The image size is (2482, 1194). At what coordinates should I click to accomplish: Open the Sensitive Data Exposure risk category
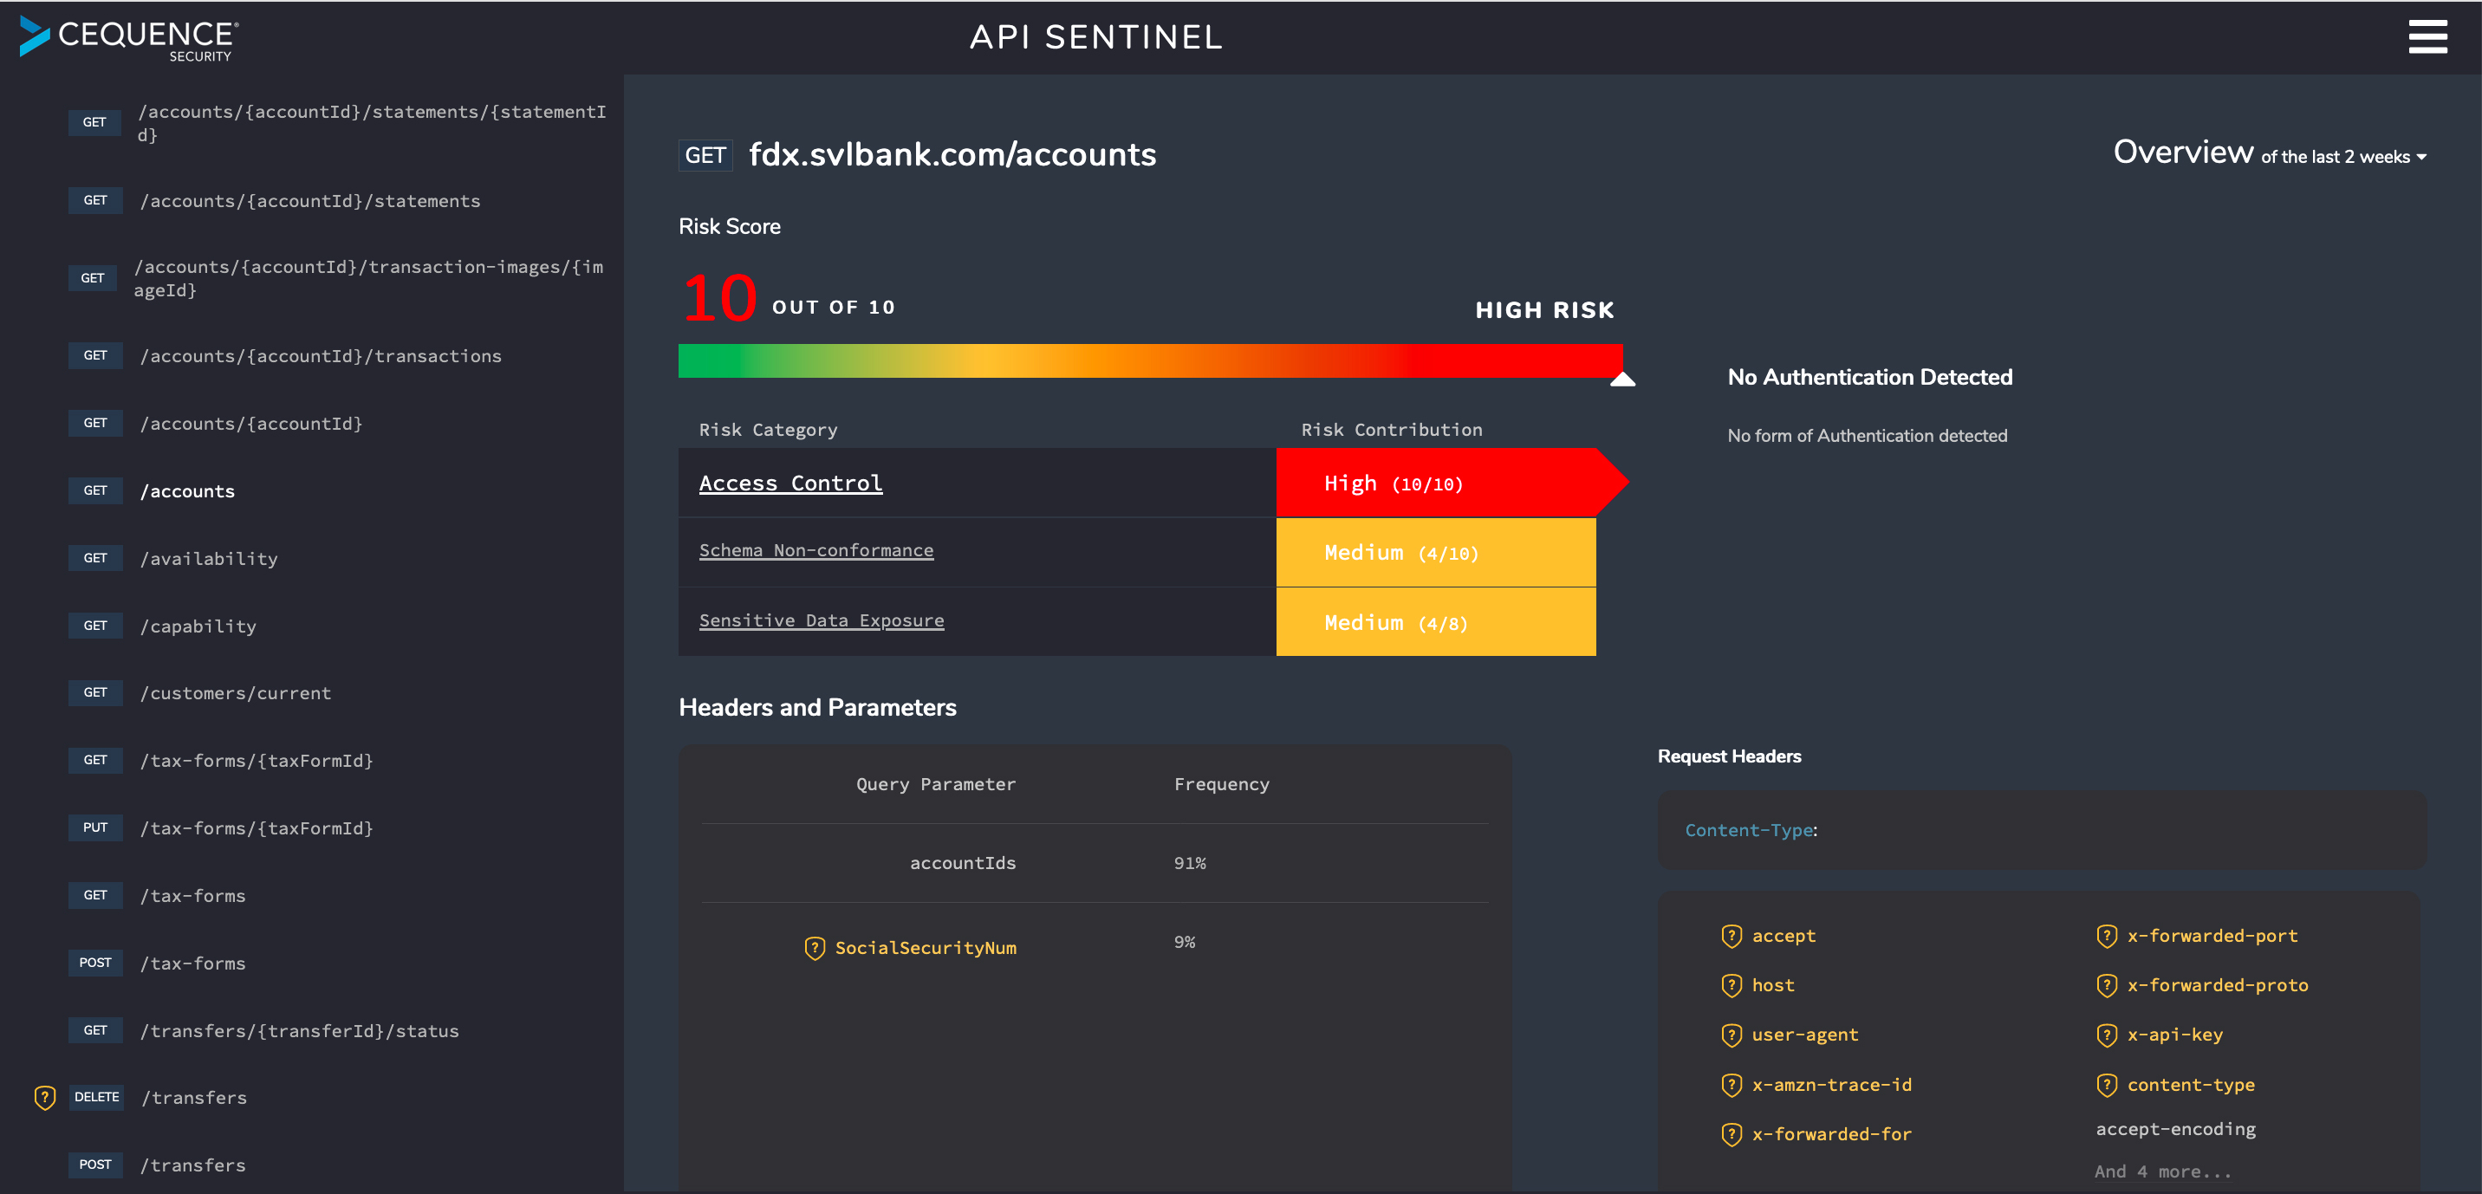(821, 620)
